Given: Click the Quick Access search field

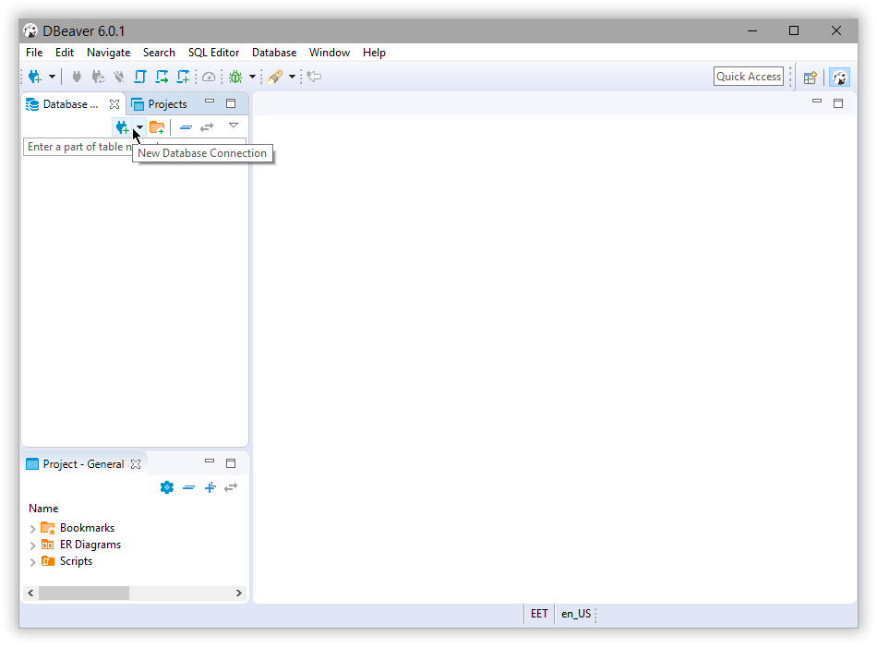Looking at the screenshot, I should (x=749, y=77).
